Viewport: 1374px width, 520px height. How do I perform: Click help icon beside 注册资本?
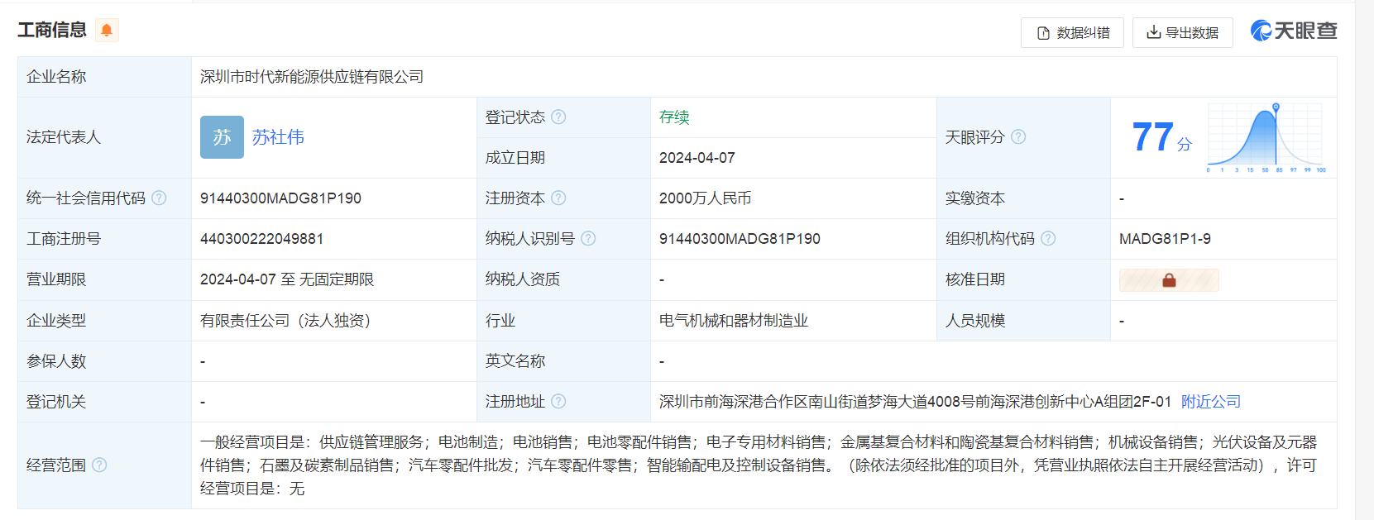click(x=558, y=198)
